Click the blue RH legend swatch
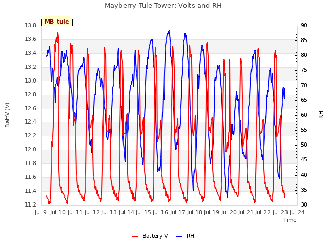The height and width of the screenshot is (246, 328). point(179,237)
